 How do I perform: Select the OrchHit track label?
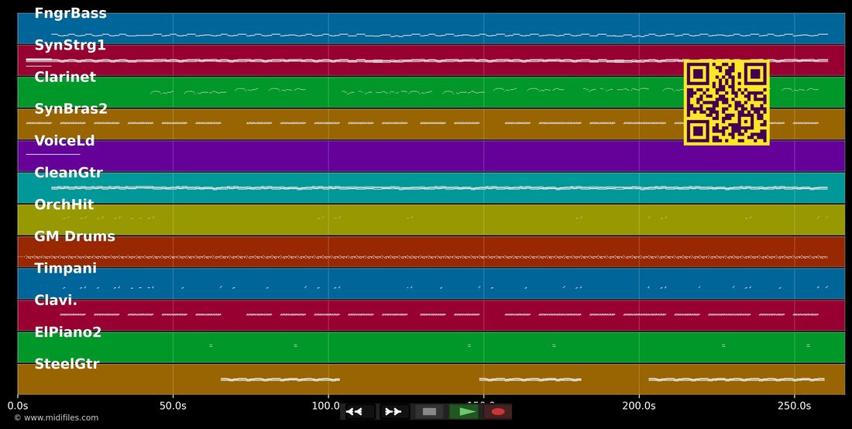coord(64,204)
